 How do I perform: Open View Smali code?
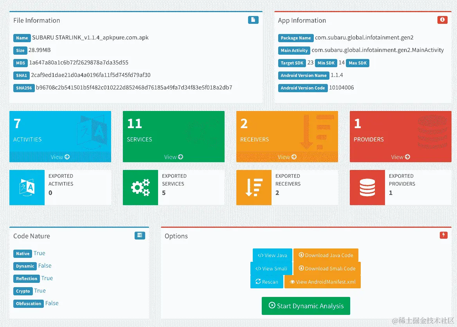[271, 268]
